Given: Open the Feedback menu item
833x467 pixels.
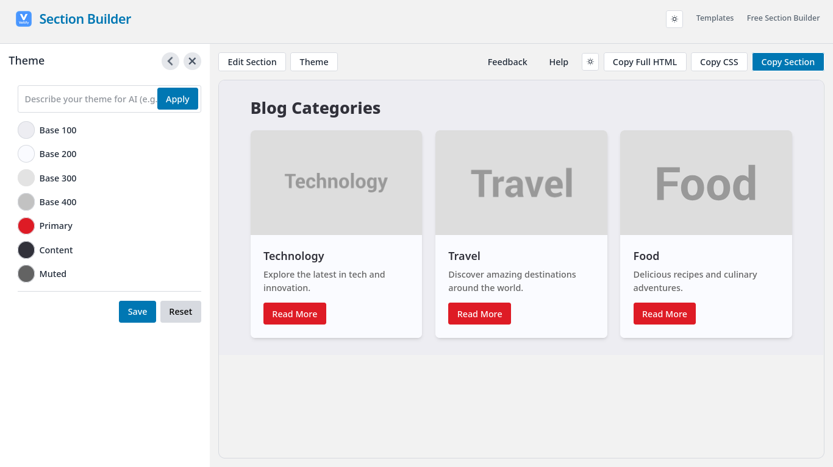Looking at the screenshot, I should point(507,62).
